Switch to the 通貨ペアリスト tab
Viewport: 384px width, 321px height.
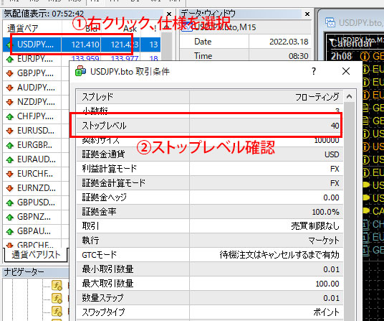pos(36,255)
